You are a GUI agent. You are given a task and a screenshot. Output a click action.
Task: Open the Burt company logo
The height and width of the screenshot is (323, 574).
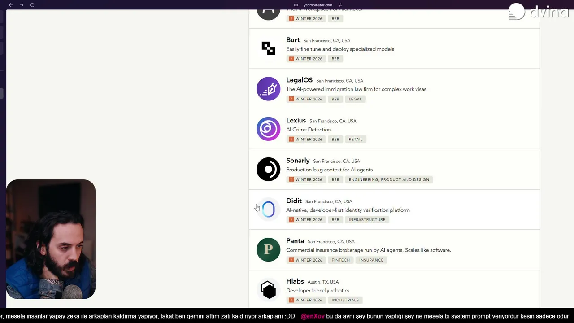(268, 48)
